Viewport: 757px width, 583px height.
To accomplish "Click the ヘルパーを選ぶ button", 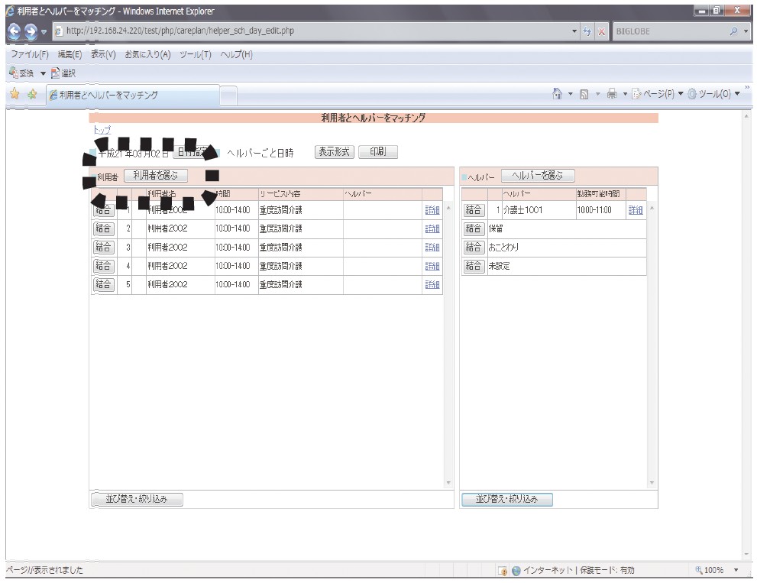I will click(x=538, y=175).
